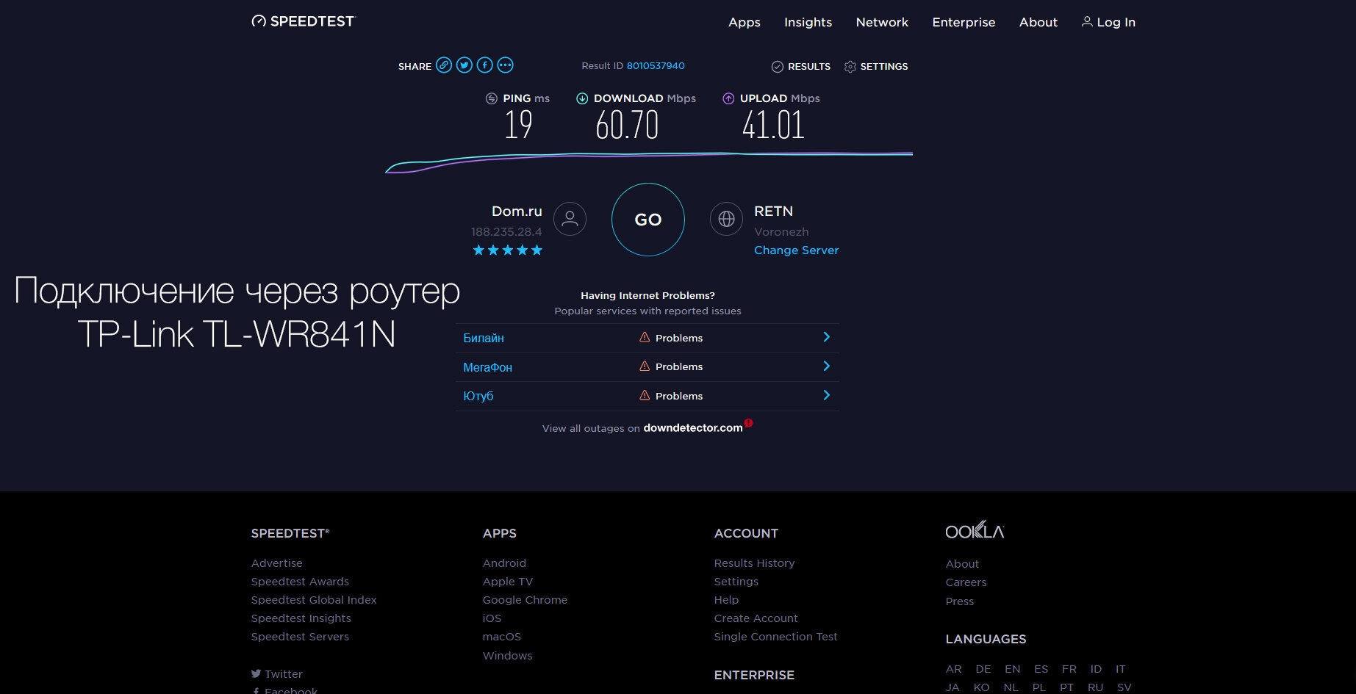Click the Ютуб service link
Viewport: 1356px width, 694px height.
478,396
